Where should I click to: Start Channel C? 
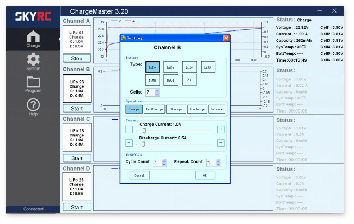pos(77,158)
